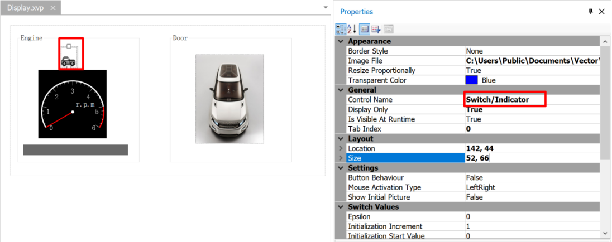Sort properties alphabetically with the A-Z icon
The image size is (612, 242).
[352, 29]
